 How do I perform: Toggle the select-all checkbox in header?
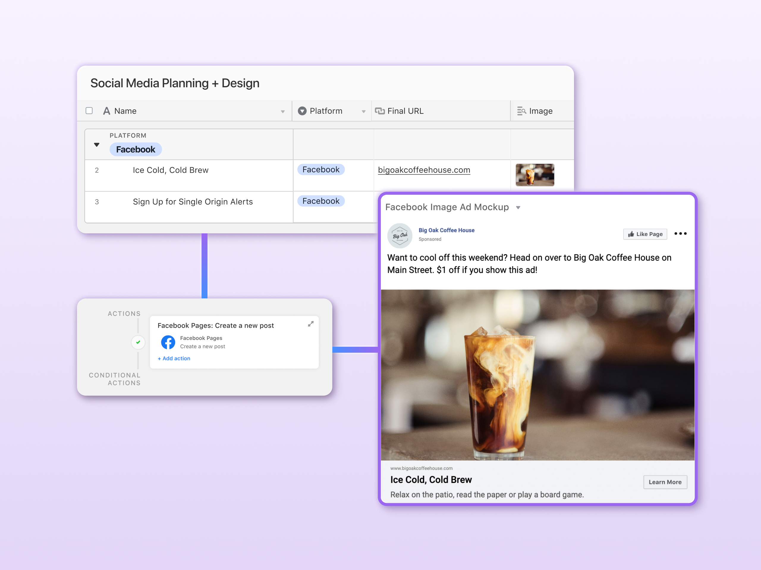(89, 111)
